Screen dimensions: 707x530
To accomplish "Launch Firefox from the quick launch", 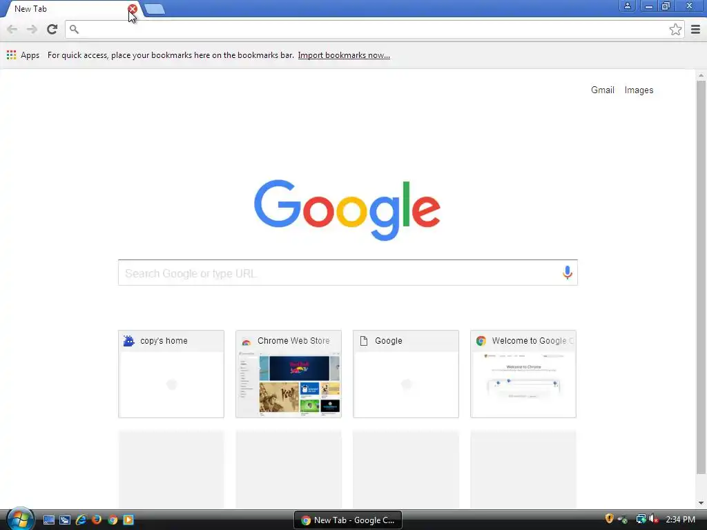I will [x=97, y=520].
